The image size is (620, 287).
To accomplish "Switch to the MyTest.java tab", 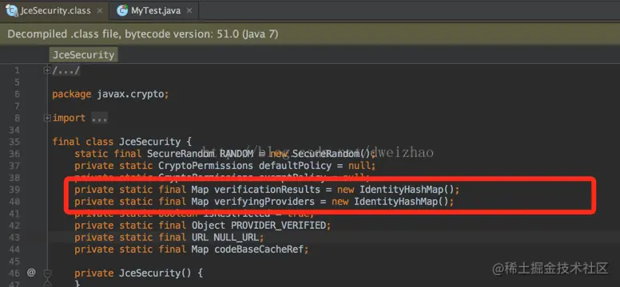I will [155, 10].
